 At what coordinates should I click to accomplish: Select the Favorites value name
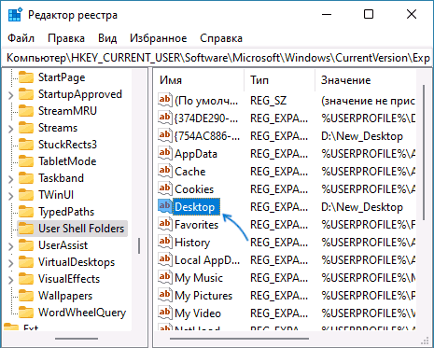click(196, 225)
